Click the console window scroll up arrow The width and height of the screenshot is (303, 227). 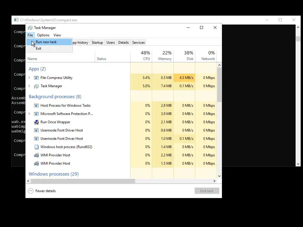tap(298, 27)
